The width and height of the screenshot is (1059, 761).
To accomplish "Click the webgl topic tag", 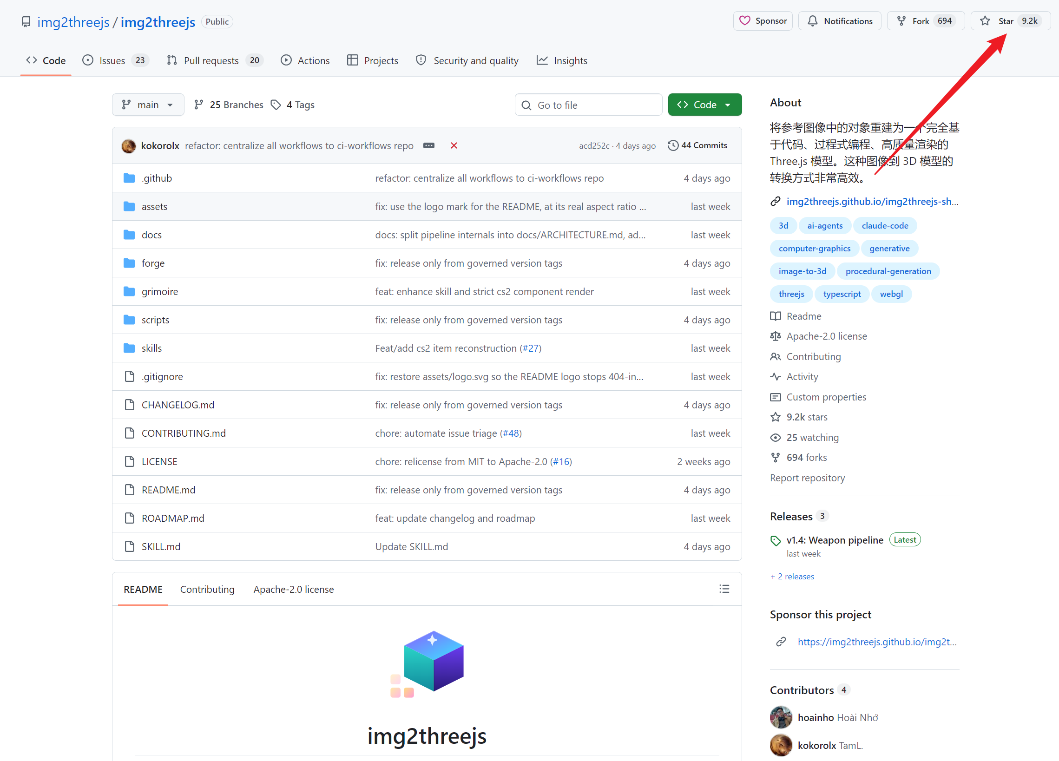I will tap(891, 294).
